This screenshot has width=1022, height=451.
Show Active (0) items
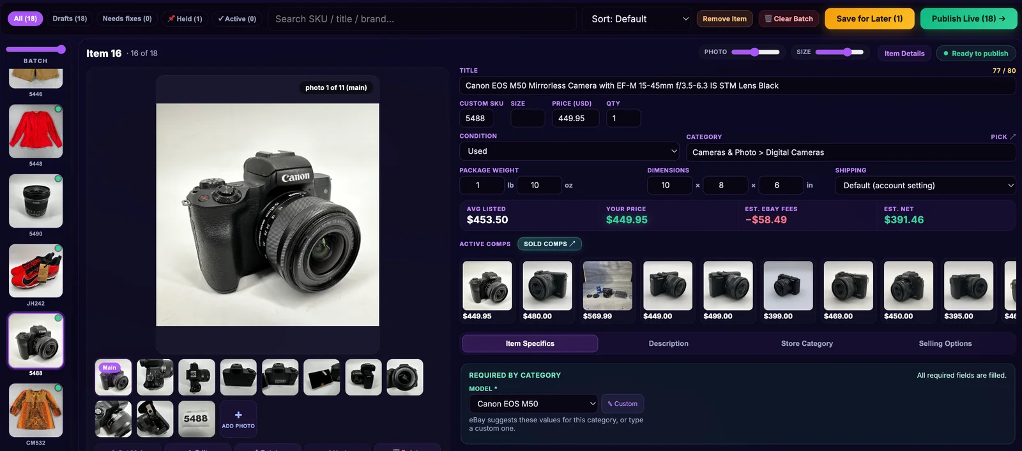pos(237,18)
